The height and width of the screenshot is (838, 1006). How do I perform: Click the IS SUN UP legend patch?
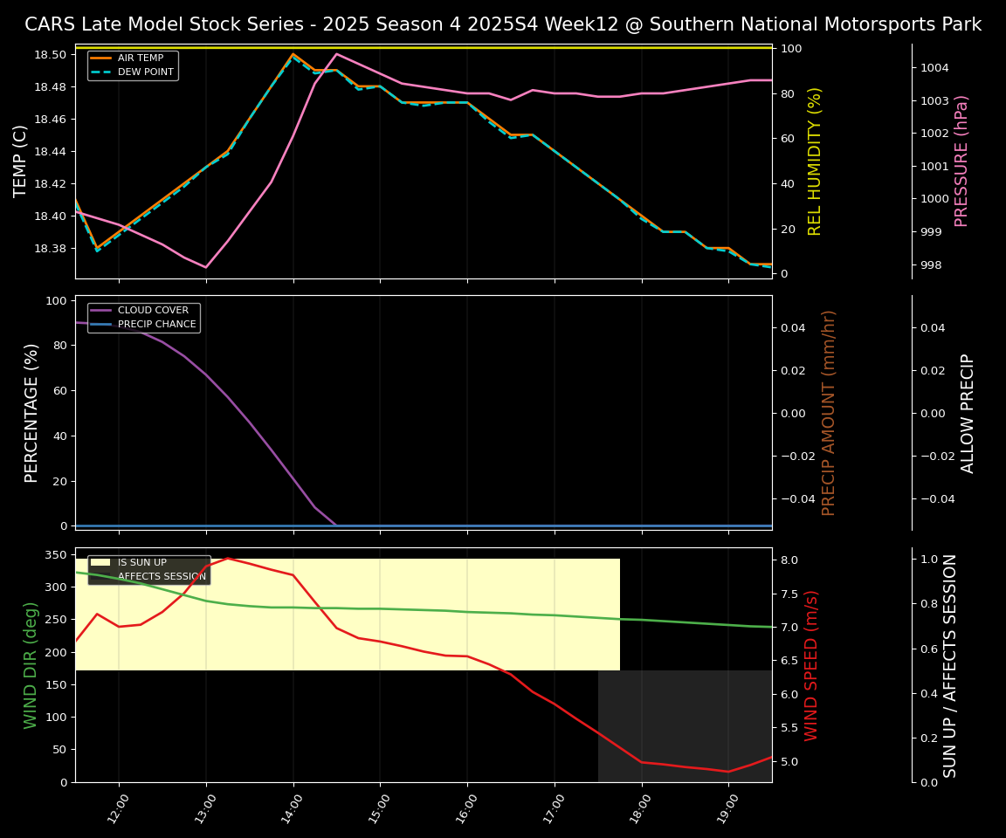102,563
